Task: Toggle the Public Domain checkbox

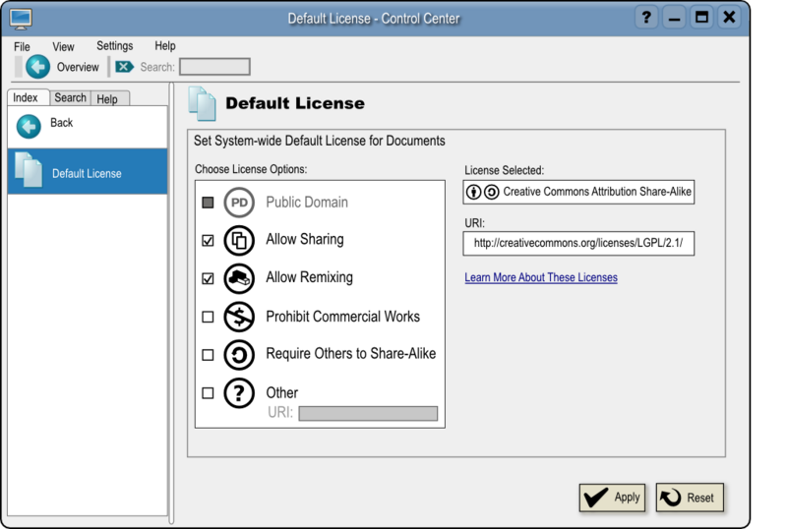Action: 208,203
